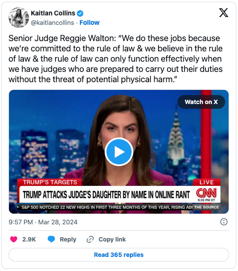
Task: Click the blue reply bubble icon
Action: tap(51, 239)
